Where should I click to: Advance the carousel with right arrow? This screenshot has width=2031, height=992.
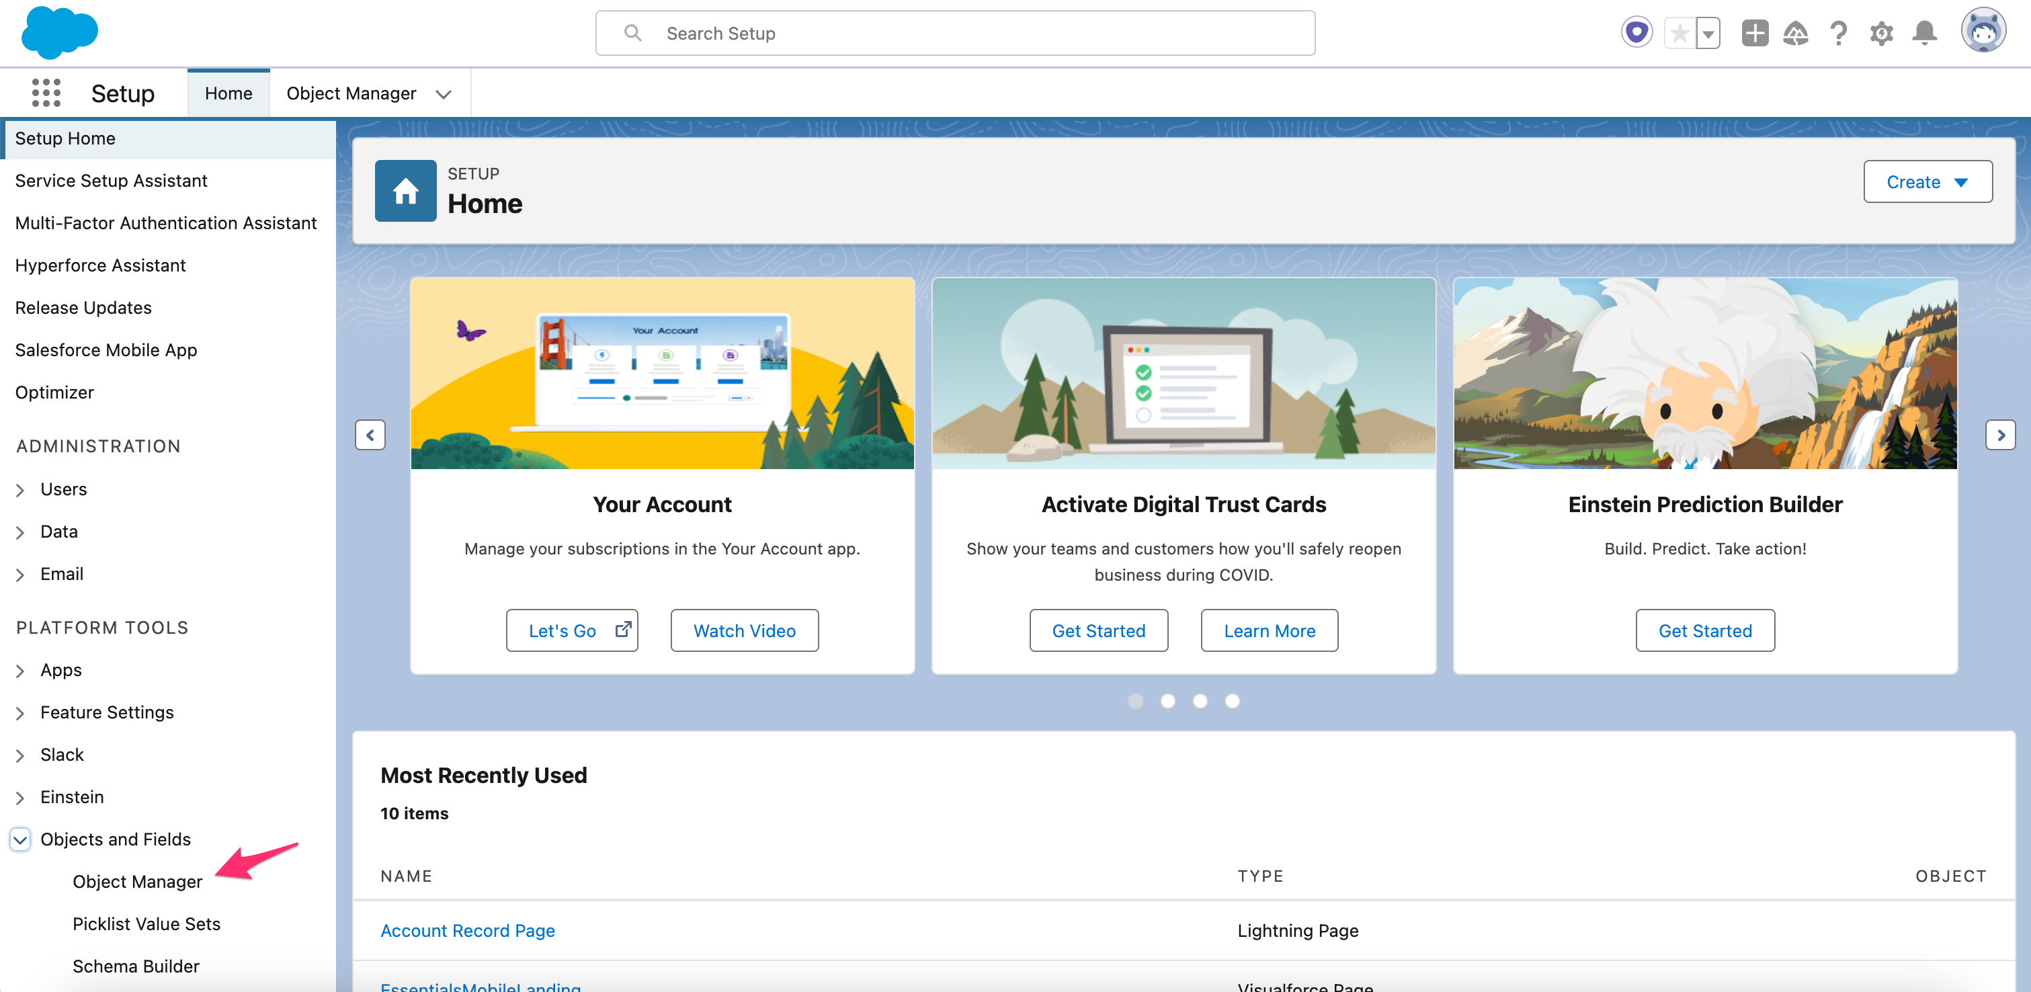click(x=2001, y=434)
